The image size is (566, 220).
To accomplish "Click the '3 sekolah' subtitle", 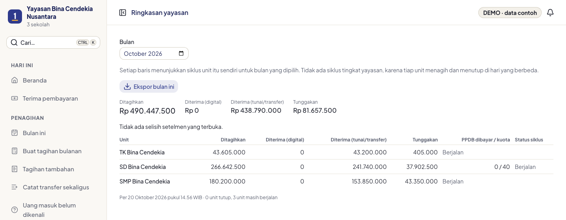I will [x=38, y=24].
